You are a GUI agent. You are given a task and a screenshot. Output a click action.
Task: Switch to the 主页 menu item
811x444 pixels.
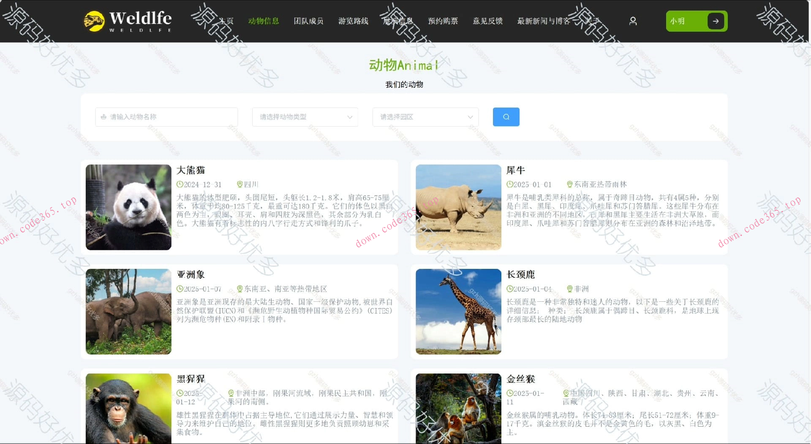(x=226, y=21)
